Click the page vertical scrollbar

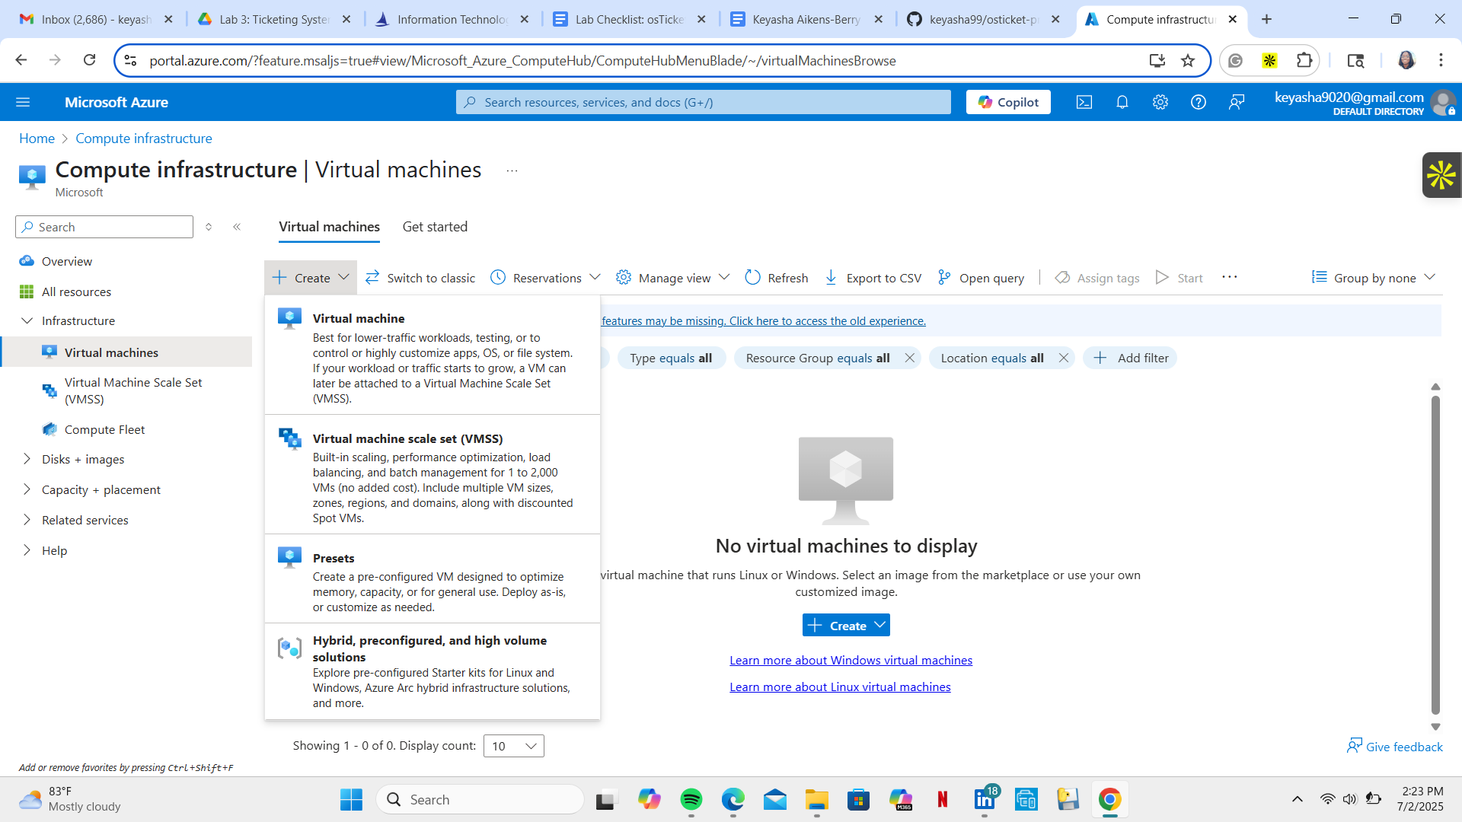1435,556
